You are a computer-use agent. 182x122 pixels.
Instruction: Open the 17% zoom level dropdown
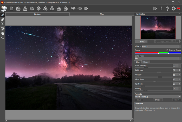coord(146,41)
